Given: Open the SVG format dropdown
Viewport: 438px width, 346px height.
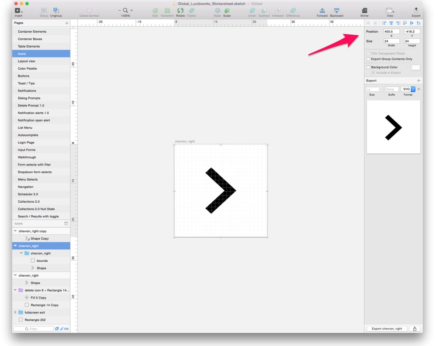Looking at the screenshot, I should tap(408, 89).
